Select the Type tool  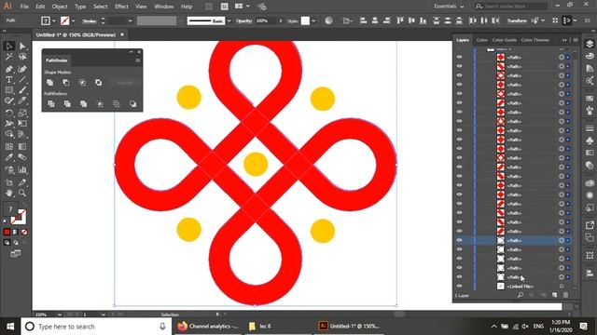[x=8, y=80]
